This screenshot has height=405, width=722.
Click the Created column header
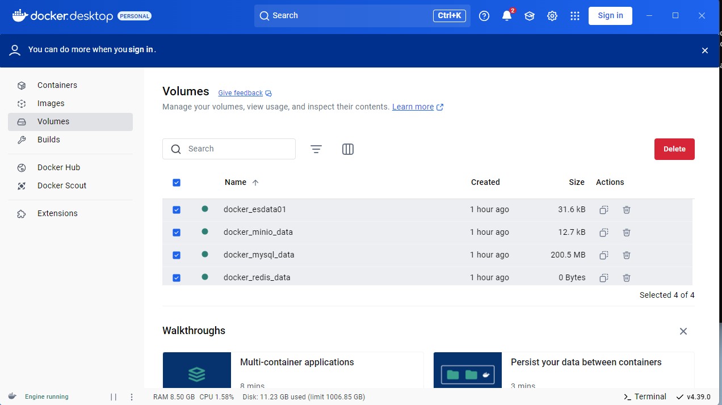pos(485,182)
